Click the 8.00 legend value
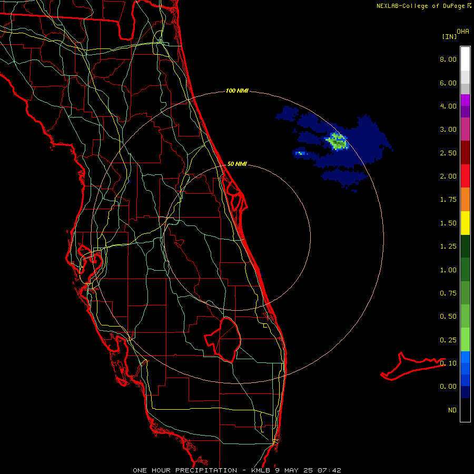The width and height of the screenshot is (474, 474). pyautogui.click(x=448, y=59)
